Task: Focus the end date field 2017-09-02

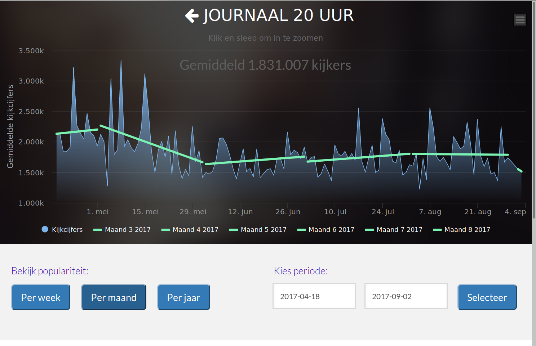Action: tap(406, 296)
